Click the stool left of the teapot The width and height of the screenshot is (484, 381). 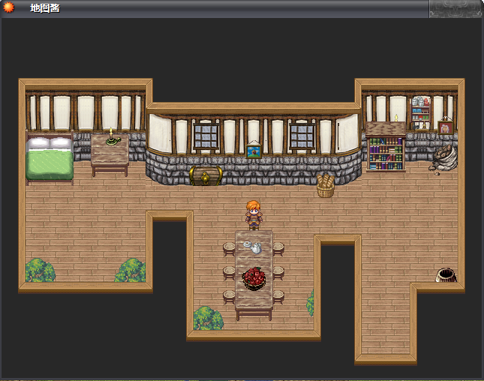point(229,249)
